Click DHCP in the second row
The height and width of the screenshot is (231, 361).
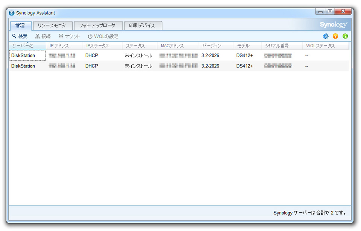pyautogui.click(x=92, y=66)
